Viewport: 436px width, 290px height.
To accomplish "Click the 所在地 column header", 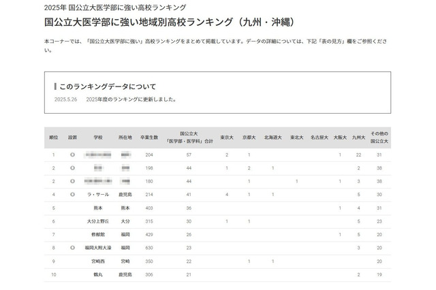I will point(125,138).
